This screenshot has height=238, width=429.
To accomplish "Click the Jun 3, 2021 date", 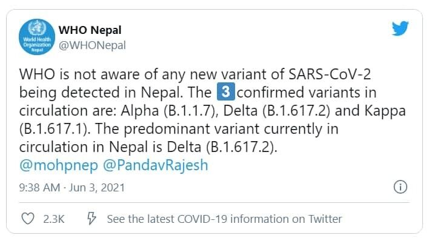I will click(97, 188).
